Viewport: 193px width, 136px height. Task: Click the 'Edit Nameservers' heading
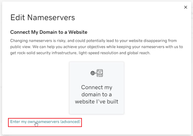[x=43, y=17]
